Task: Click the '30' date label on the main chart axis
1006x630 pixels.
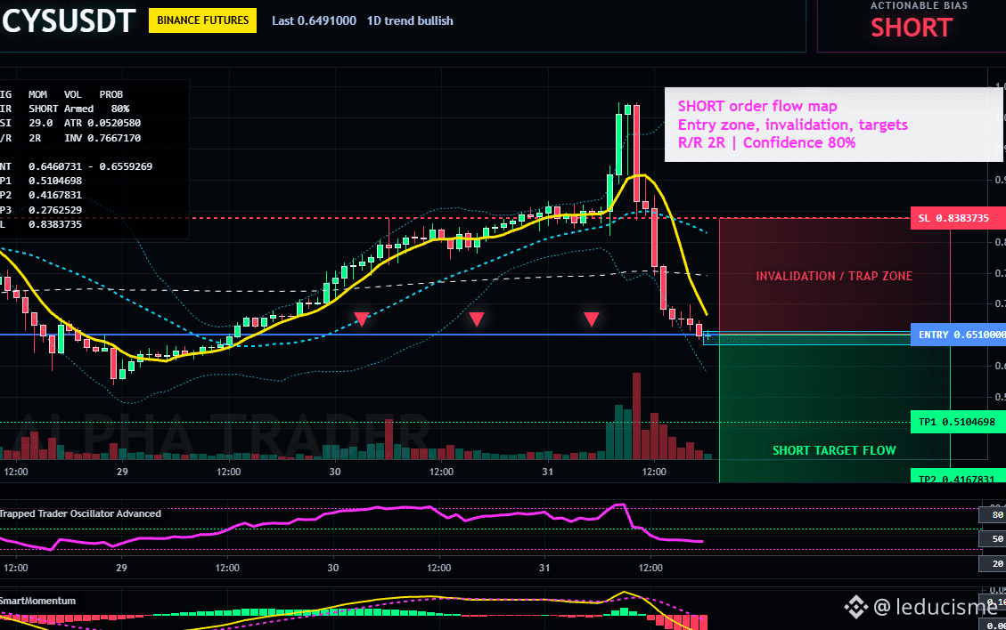Action: [x=335, y=472]
